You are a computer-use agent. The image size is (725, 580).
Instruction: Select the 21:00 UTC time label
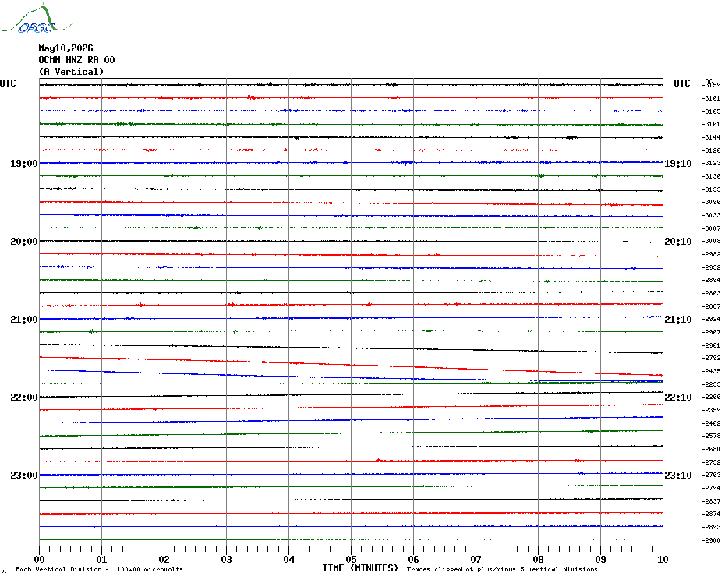(x=24, y=320)
